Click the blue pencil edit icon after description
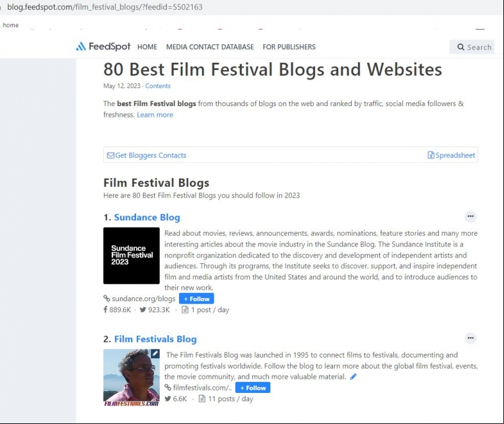Viewport: 504px width, 424px height. coord(353,377)
